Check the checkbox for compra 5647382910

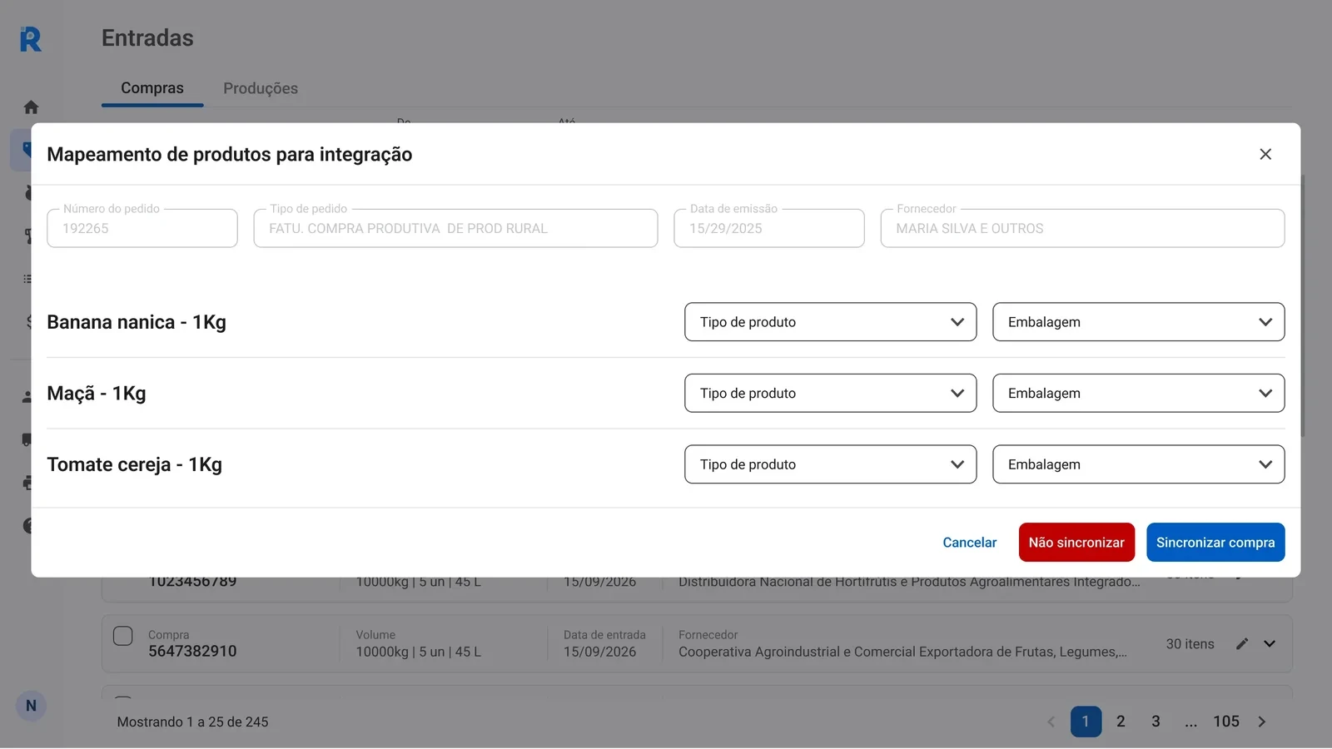point(122,635)
